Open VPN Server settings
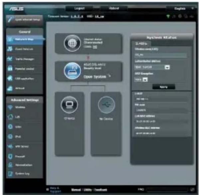The height and width of the screenshot is (195, 199). pos(25,147)
